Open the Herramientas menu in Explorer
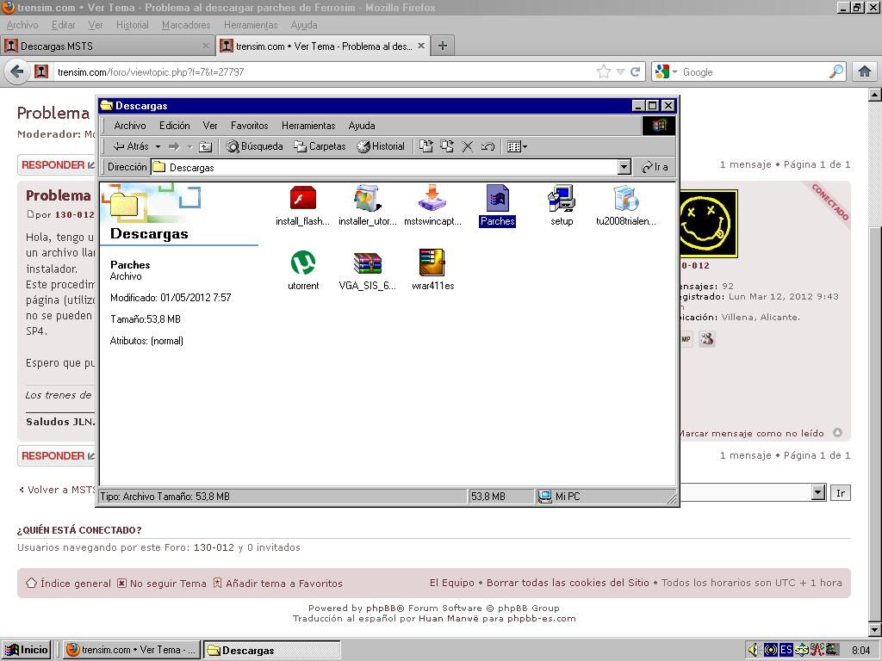 [x=308, y=126]
